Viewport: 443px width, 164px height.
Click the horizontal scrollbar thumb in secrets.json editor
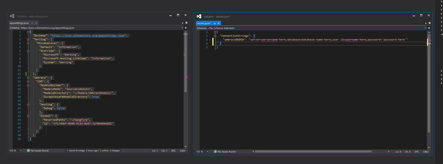313,152
